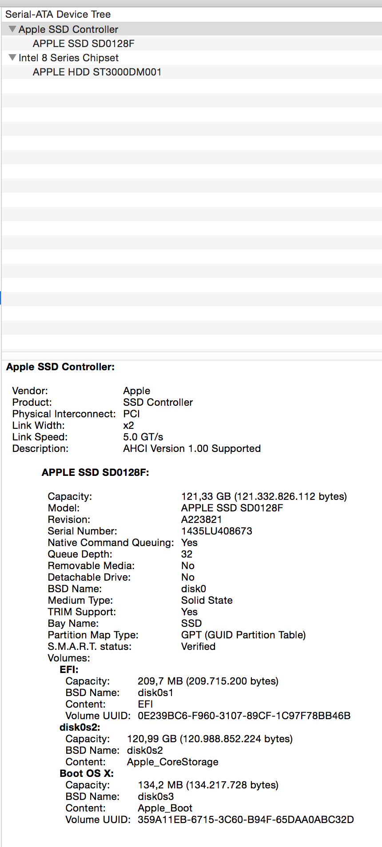The height and width of the screenshot is (847, 382).
Task: Click the Bay Name value SSD
Action: tap(191, 624)
